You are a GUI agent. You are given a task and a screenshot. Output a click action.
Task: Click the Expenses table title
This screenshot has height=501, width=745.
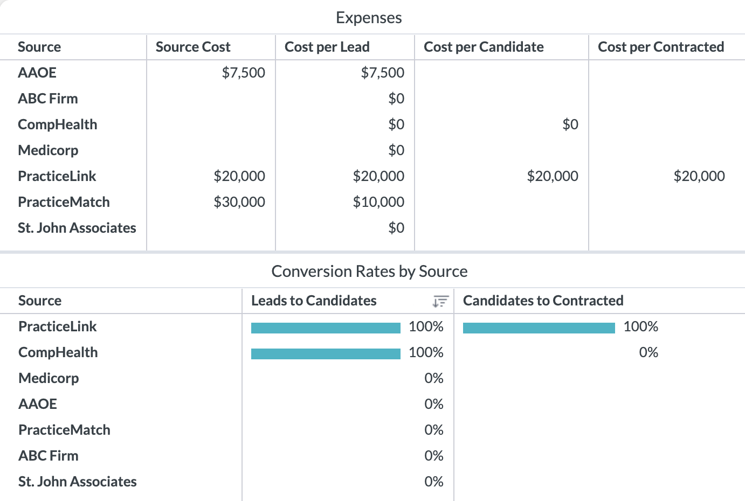pyautogui.click(x=369, y=18)
